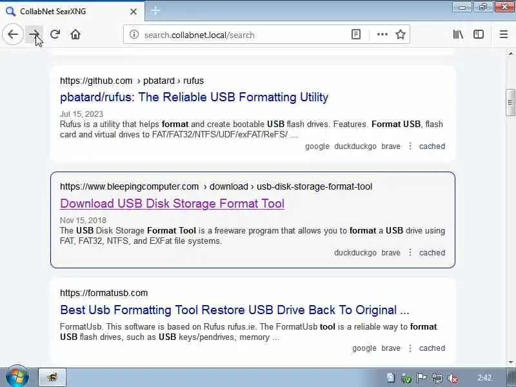Click the page scrollbar thumb
Viewport: 516px width, 387px height.
[510, 103]
